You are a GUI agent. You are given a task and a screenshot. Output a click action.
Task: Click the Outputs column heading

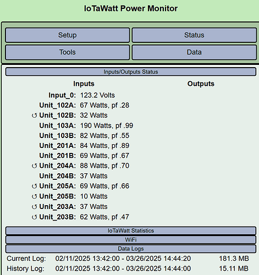(x=201, y=84)
